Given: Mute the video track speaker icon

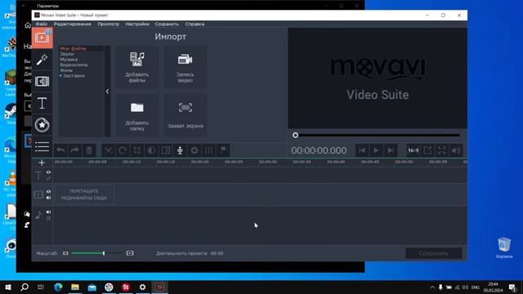Looking at the screenshot, I should [49, 198].
